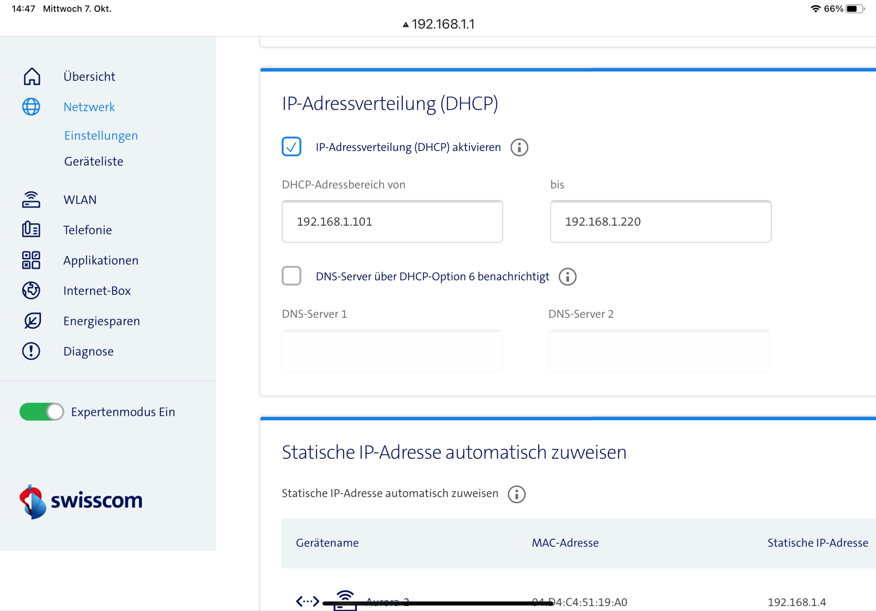Open info for DHCP aktivieren option
The image size is (876, 611).
click(x=519, y=147)
